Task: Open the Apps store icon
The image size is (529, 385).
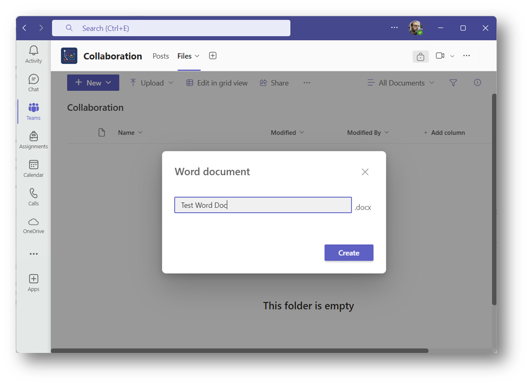Action: [34, 282]
